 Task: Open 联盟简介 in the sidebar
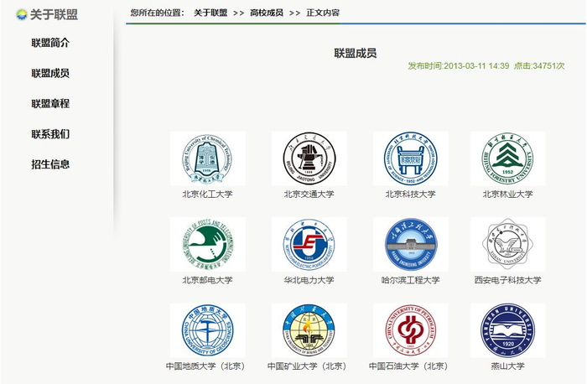coord(50,43)
